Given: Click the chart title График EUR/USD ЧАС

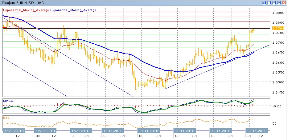Looking at the screenshot, I should (19, 3).
